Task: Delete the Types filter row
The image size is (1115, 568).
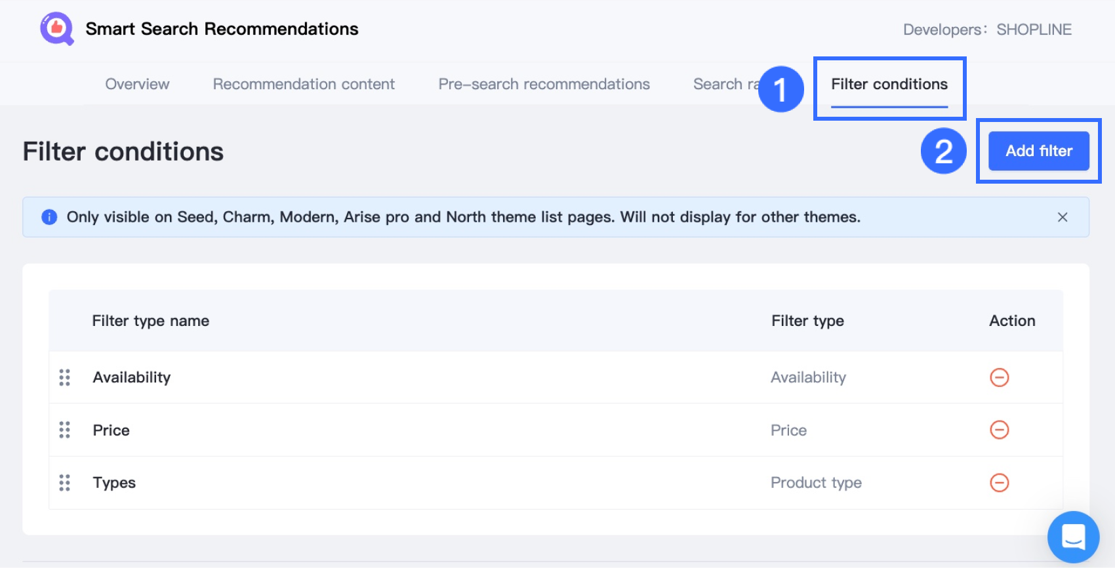Action: click(999, 483)
